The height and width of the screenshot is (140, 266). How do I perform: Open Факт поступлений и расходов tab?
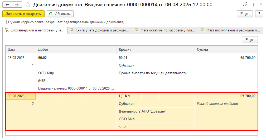231,30
